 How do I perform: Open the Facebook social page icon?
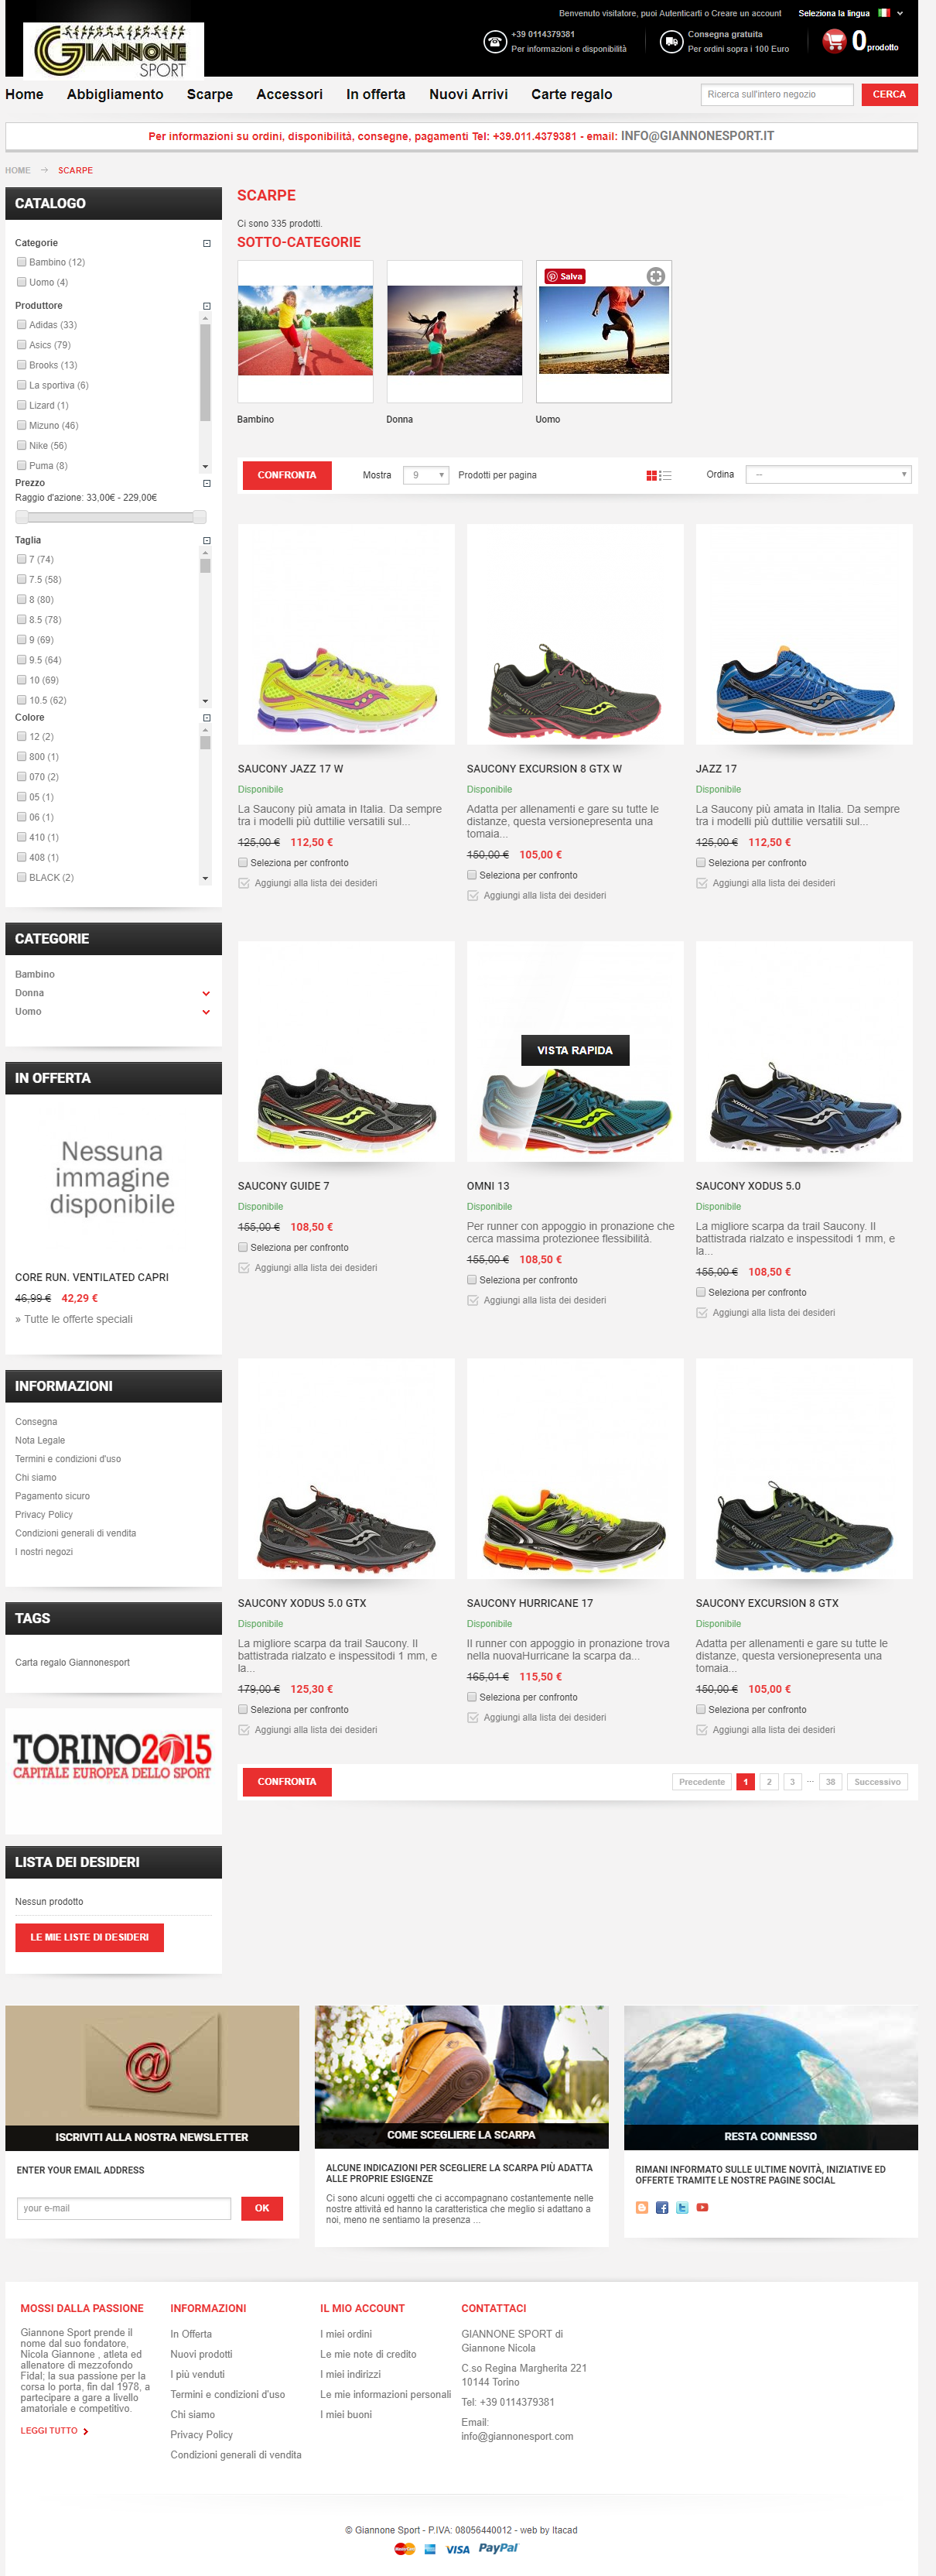pos(662,2207)
